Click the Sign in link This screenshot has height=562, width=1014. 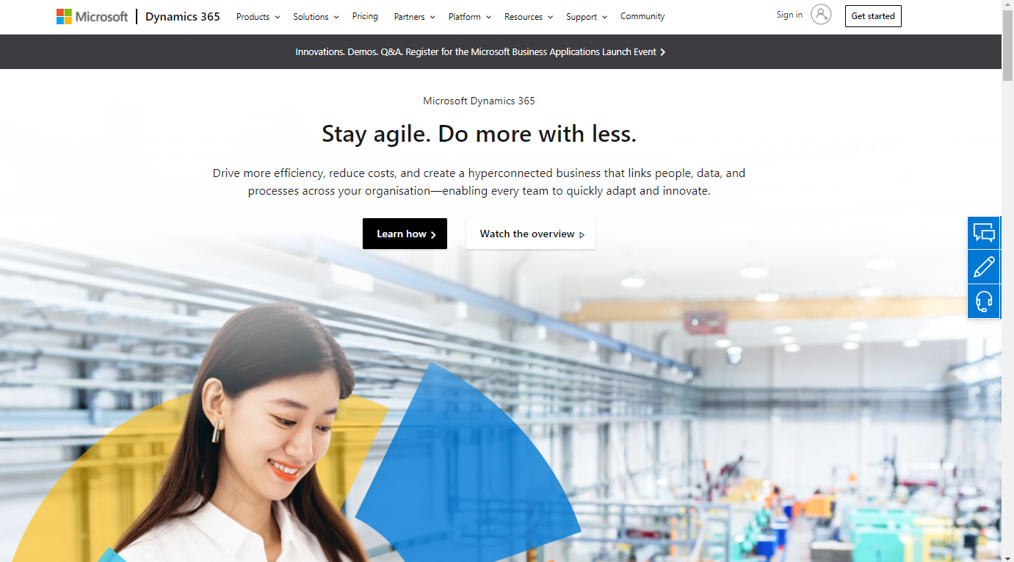[789, 15]
